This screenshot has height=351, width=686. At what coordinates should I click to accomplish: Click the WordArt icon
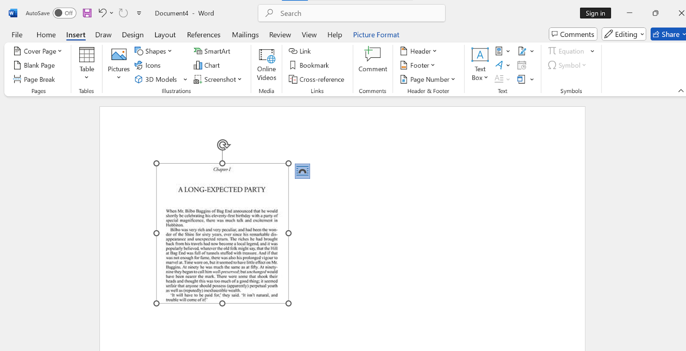pyautogui.click(x=499, y=65)
